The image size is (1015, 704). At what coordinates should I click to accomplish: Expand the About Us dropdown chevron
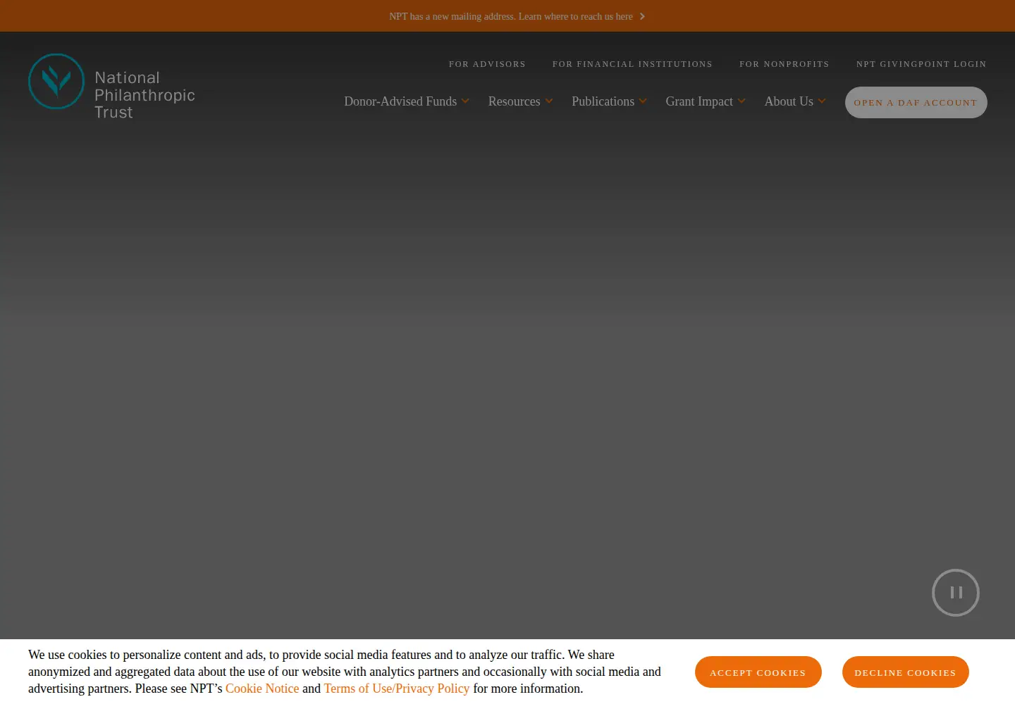(x=822, y=101)
